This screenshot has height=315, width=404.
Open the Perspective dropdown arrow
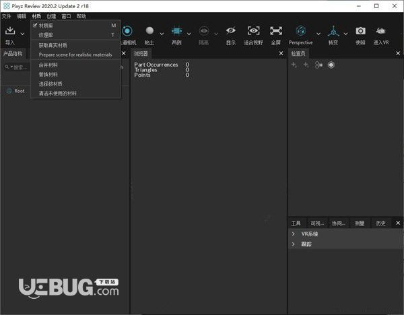(x=318, y=34)
